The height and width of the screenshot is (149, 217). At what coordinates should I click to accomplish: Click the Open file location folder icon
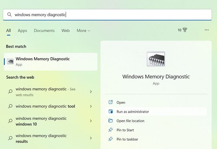111,121
